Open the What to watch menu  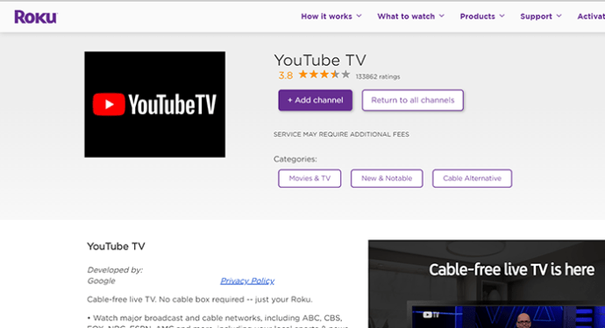(406, 16)
